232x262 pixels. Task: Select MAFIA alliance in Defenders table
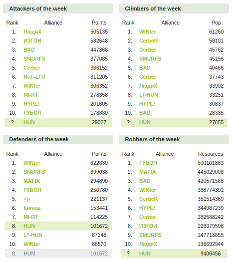pos(32,181)
